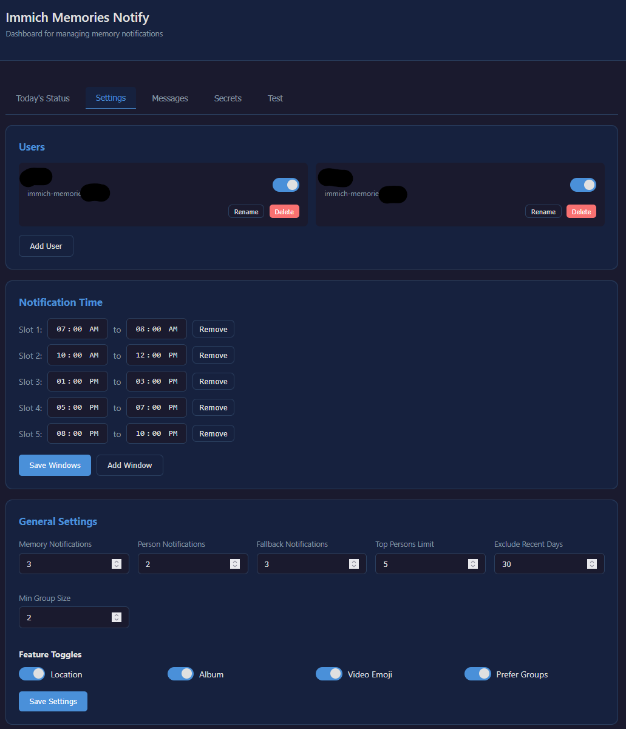The height and width of the screenshot is (729, 626).
Task: Select the Settings tab
Action: (111, 98)
